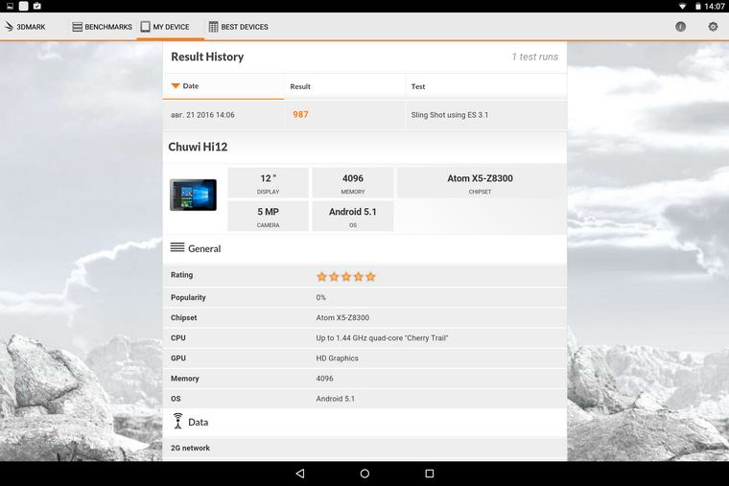Click the 12" DISPLAY spec tile

[x=269, y=183]
